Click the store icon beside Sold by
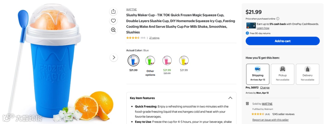This screenshot has height=124, width=324. 247,104
